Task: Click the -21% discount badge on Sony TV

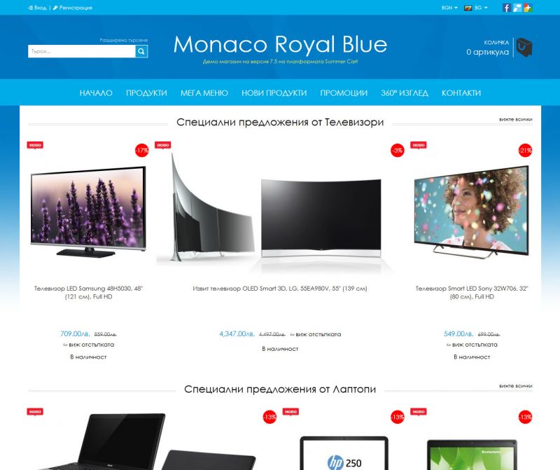Action: [x=526, y=151]
